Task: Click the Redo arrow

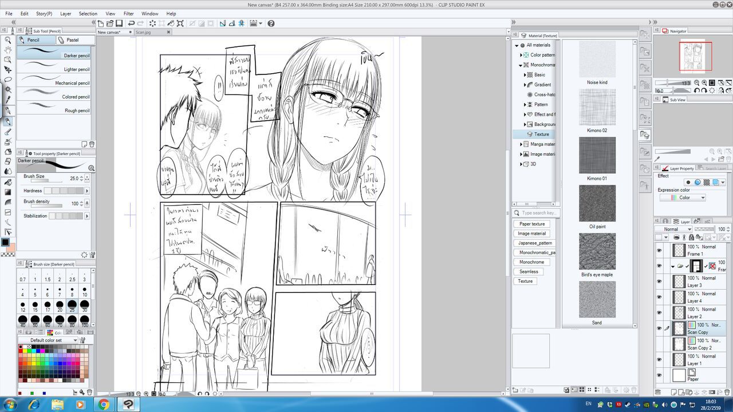Action: click(140, 23)
